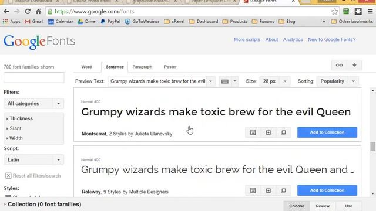Open the Gmail bookmark
The image size is (376, 211).
[x=34, y=22]
